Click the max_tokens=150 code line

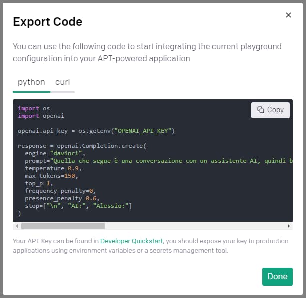click(x=51, y=176)
